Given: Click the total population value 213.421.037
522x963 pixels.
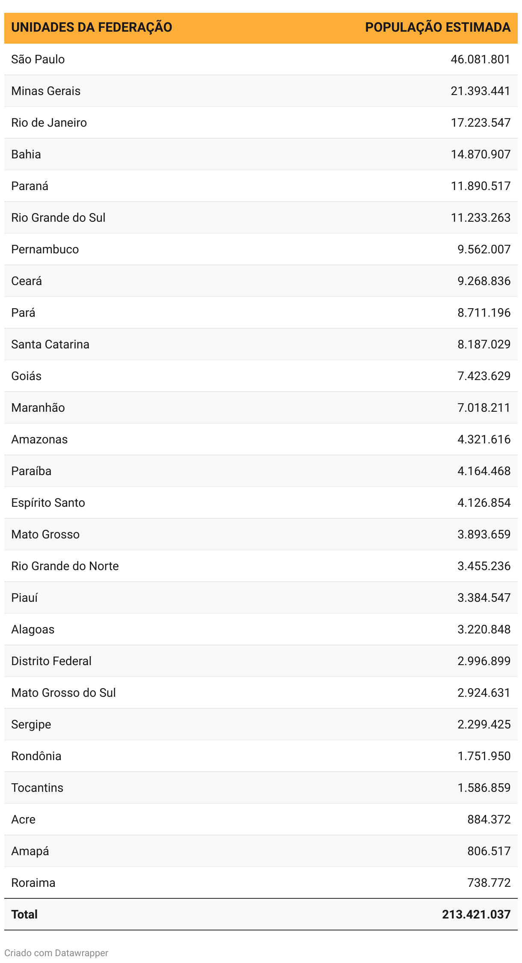Looking at the screenshot, I should (476, 915).
